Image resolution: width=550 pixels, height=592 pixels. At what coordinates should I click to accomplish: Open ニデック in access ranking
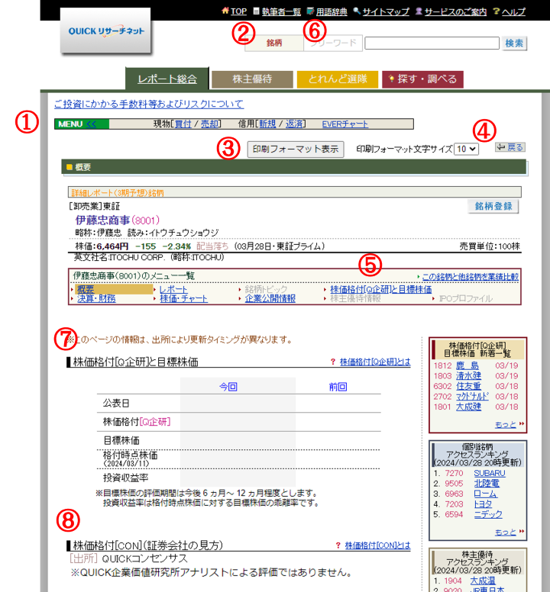(488, 514)
